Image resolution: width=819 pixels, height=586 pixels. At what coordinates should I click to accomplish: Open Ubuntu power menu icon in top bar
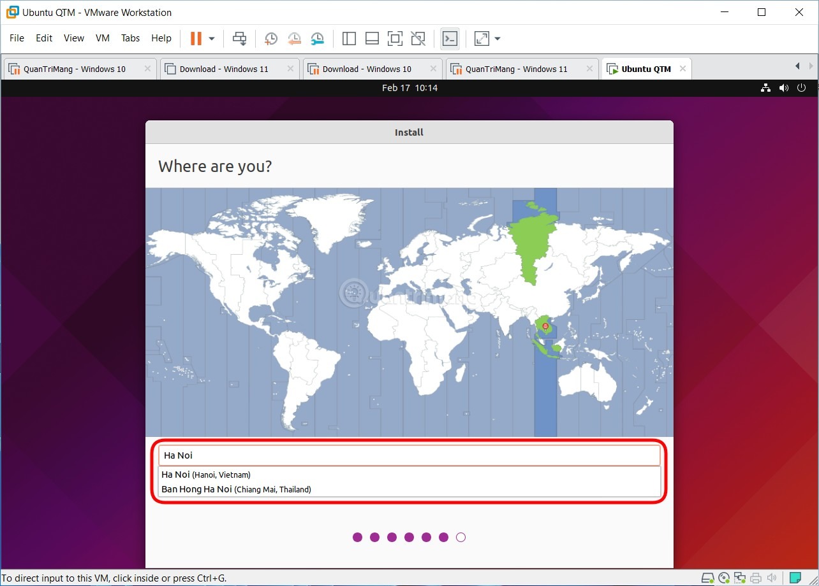(x=802, y=88)
